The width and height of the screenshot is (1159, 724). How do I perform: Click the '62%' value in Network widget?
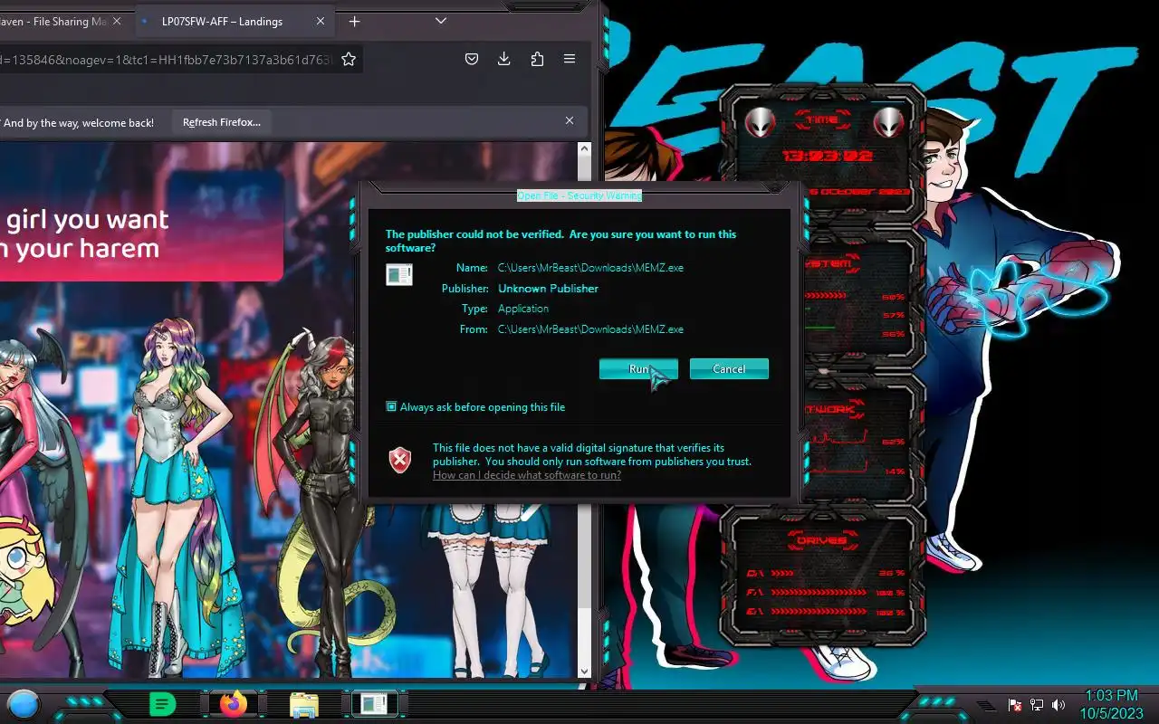pos(894,442)
